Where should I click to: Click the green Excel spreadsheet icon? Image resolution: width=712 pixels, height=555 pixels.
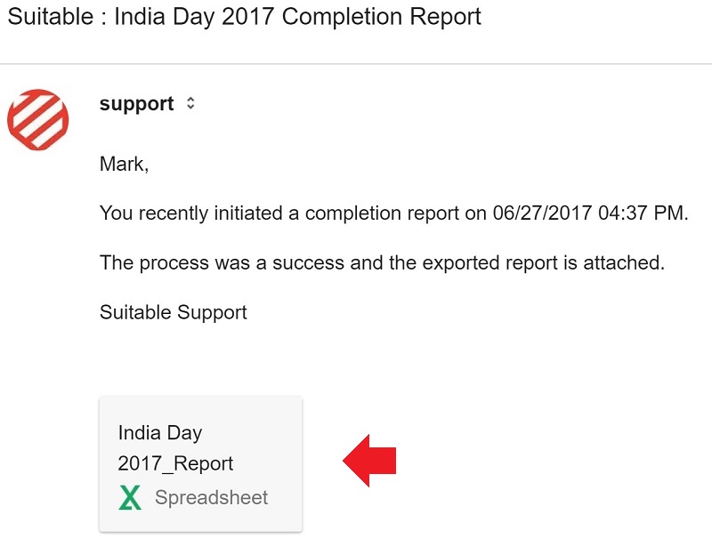coord(130,497)
